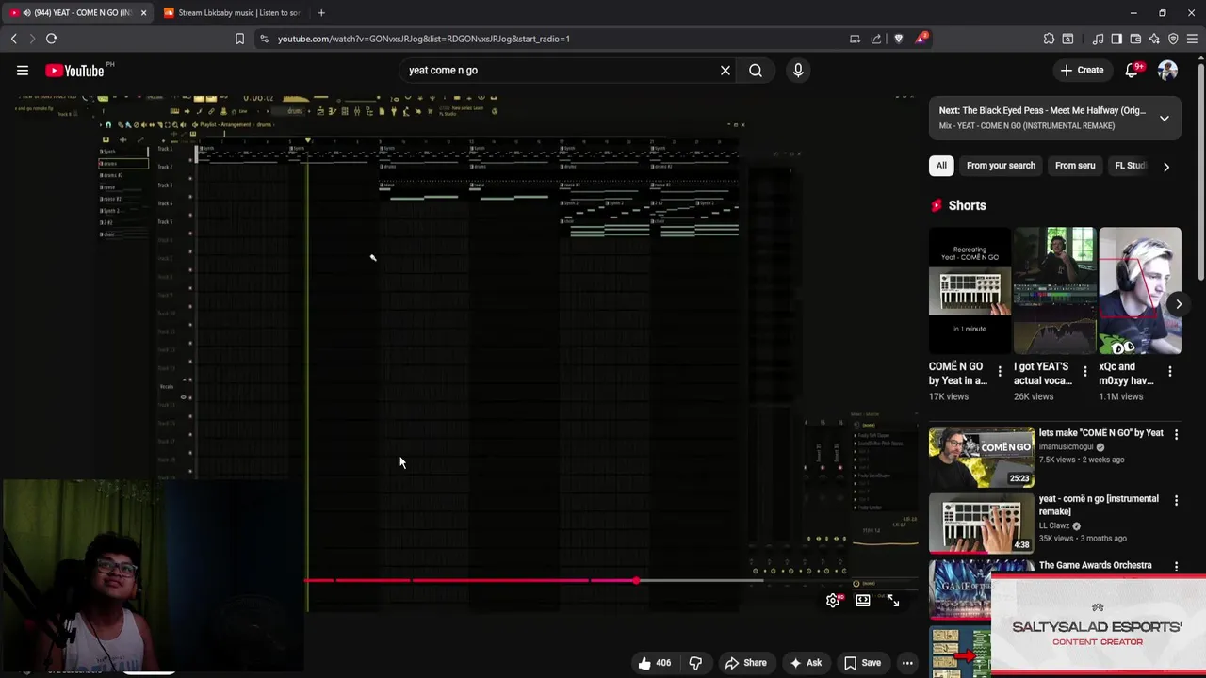Bookmark this page in address bar
Viewport: 1206px width, 678px height.
click(x=239, y=39)
